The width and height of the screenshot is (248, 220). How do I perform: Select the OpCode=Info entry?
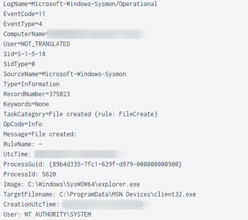22,124
